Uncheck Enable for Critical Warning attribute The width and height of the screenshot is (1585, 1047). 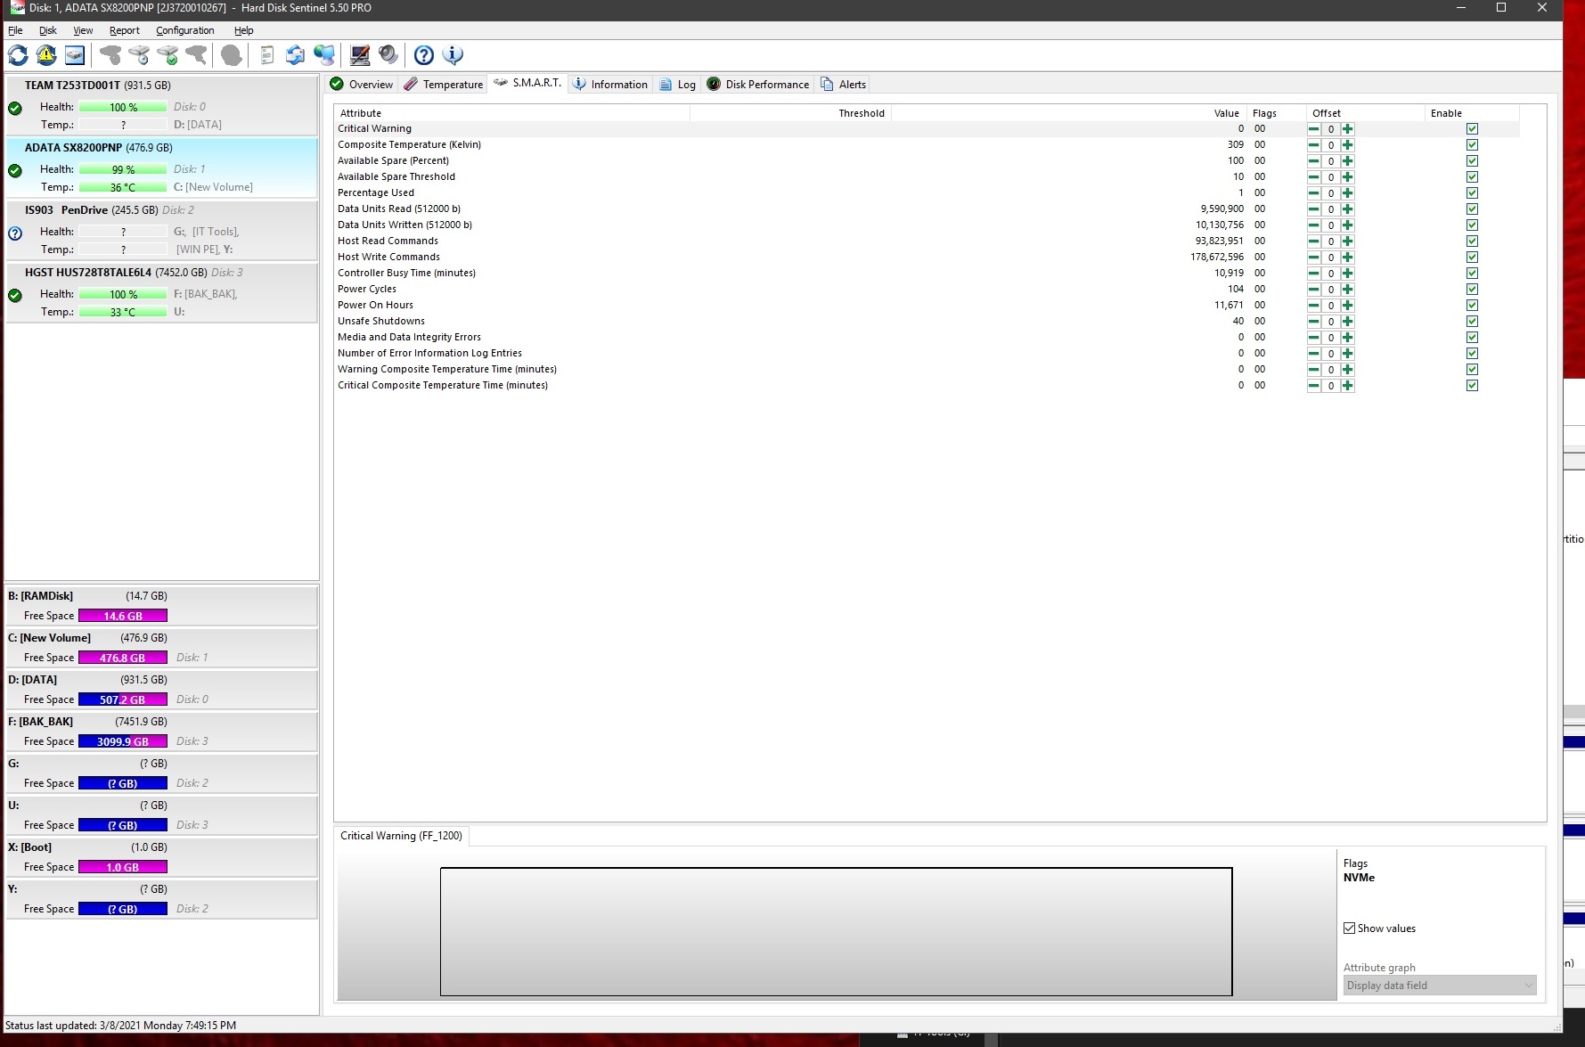pyautogui.click(x=1472, y=129)
